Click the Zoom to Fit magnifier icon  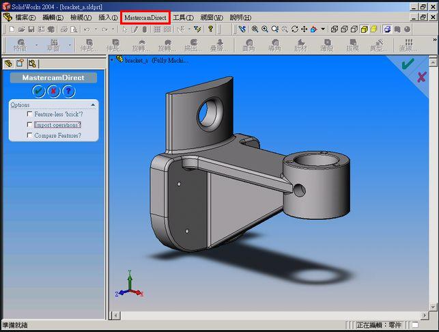[255, 29]
